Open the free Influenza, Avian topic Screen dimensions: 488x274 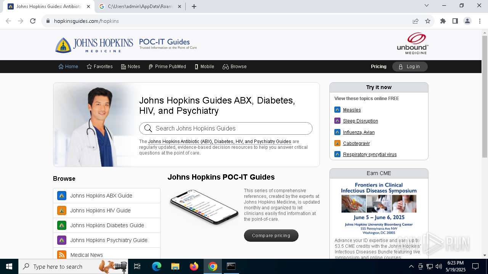click(x=359, y=132)
